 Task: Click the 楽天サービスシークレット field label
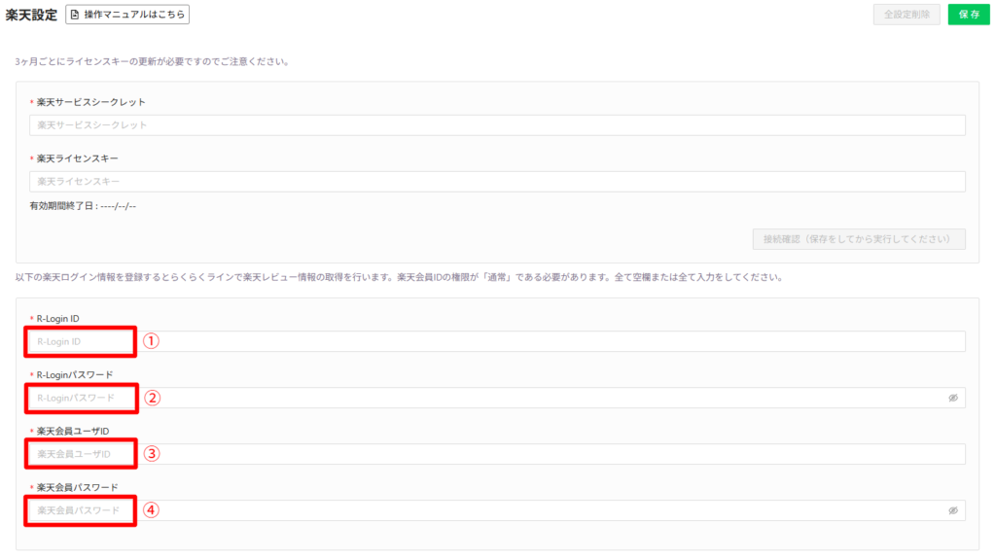(90, 102)
